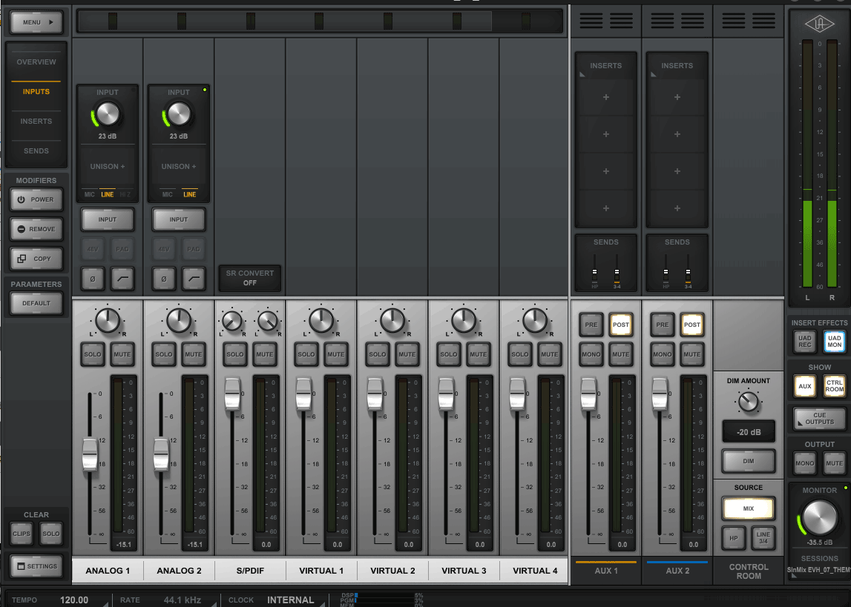Solo the Analog 2 channel
Screen dimensions: 851x607
pyautogui.click(x=164, y=354)
